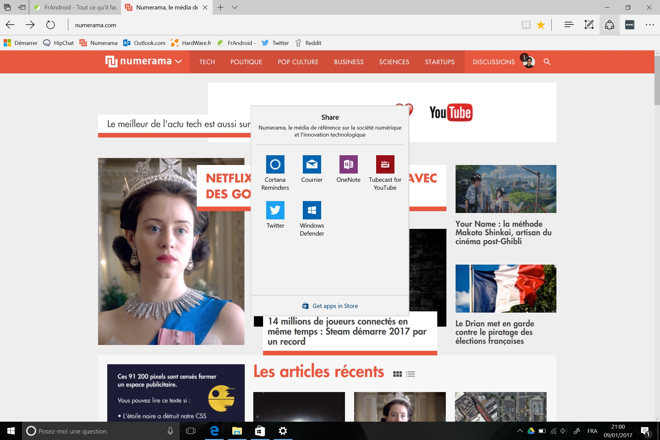This screenshot has height=440, width=660.
Task: Open the site search magnifier
Action: 547,62
